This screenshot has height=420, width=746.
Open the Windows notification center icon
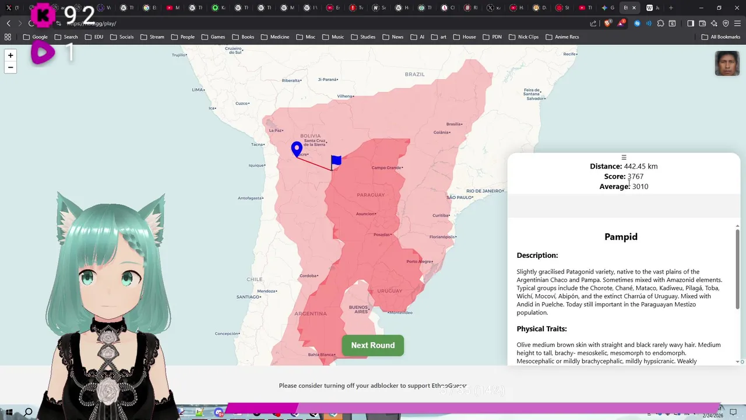tap(733, 412)
